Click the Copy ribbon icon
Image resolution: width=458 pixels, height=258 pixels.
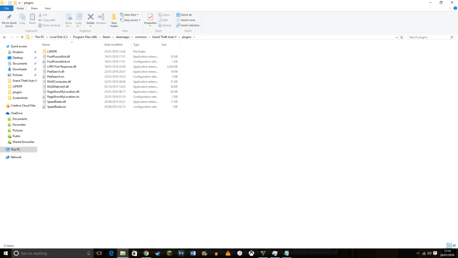[22, 19]
